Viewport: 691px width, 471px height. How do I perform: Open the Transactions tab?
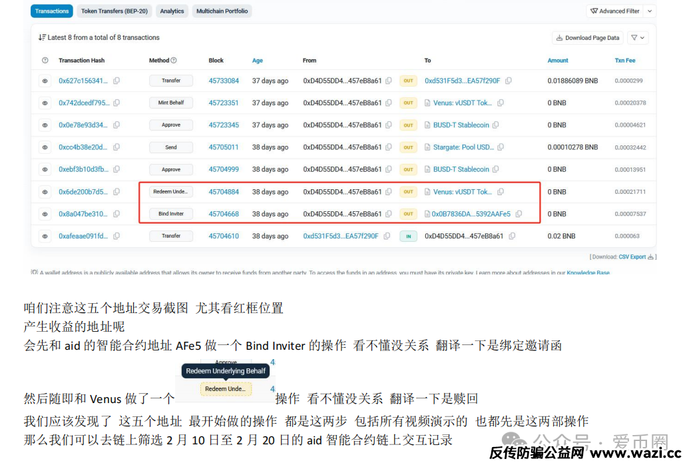(51, 11)
